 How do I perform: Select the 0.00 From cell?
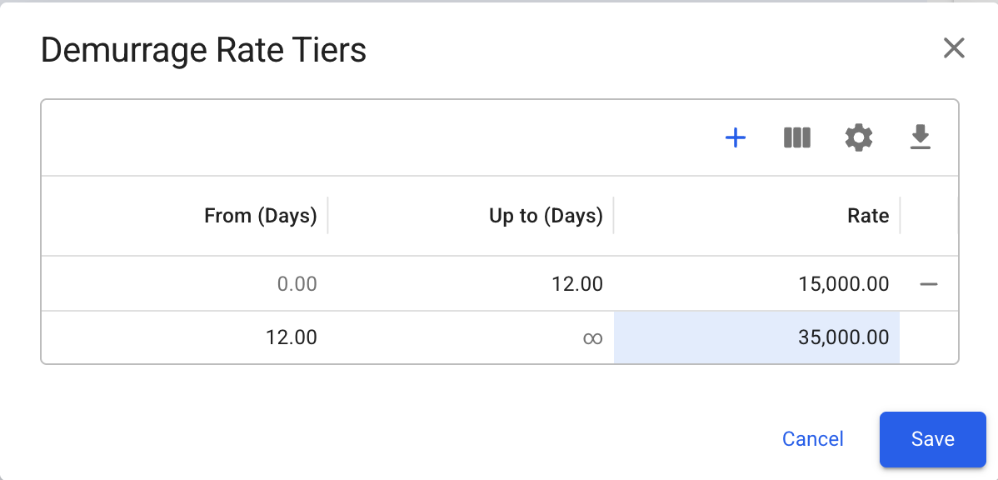coord(297,284)
